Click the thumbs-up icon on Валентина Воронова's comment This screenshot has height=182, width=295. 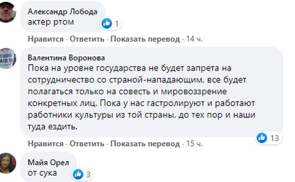point(262,138)
